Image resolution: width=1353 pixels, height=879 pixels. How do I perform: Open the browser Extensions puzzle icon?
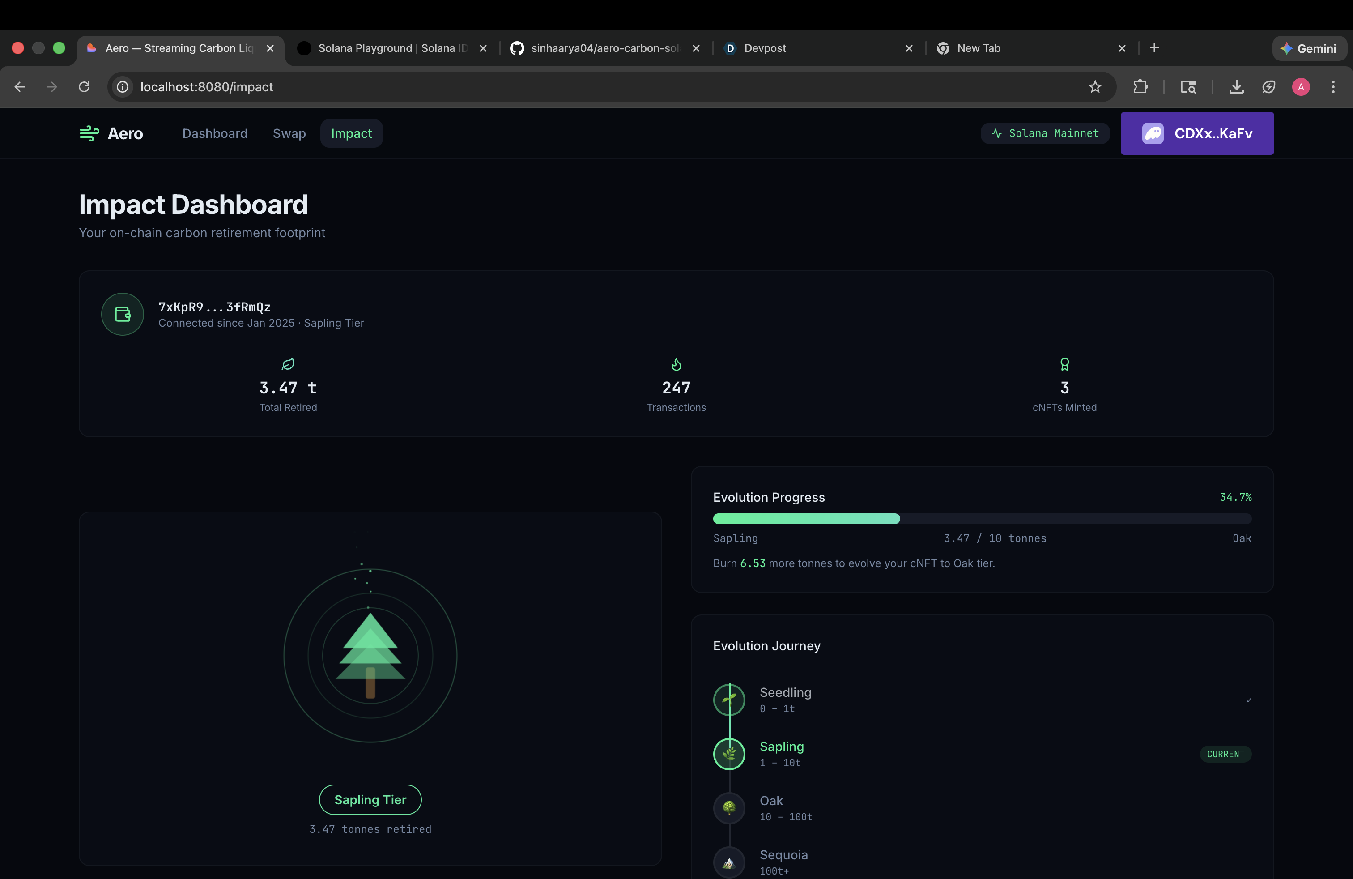tap(1140, 86)
